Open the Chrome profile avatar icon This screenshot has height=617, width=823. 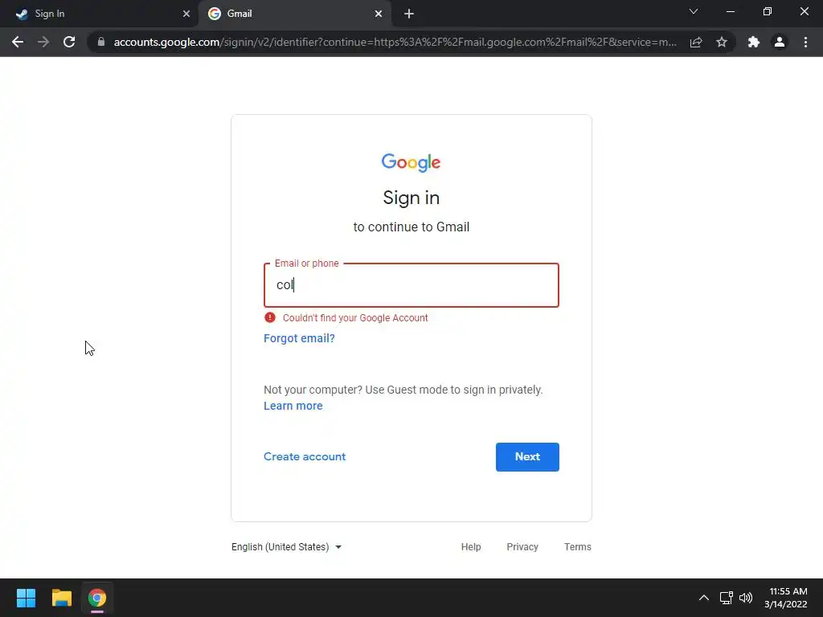pos(779,42)
